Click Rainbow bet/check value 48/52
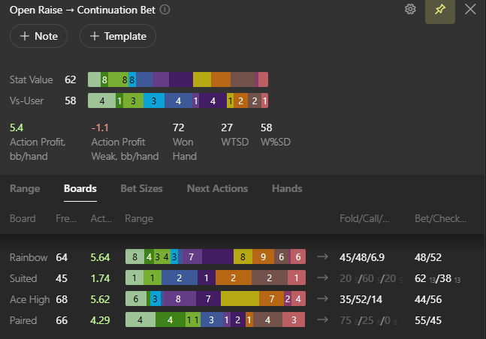 click(428, 257)
